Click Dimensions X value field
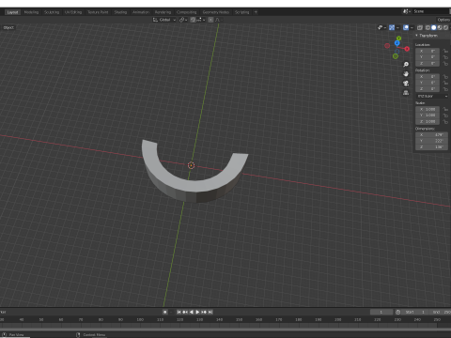451x338 pixels. (x=432, y=135)
